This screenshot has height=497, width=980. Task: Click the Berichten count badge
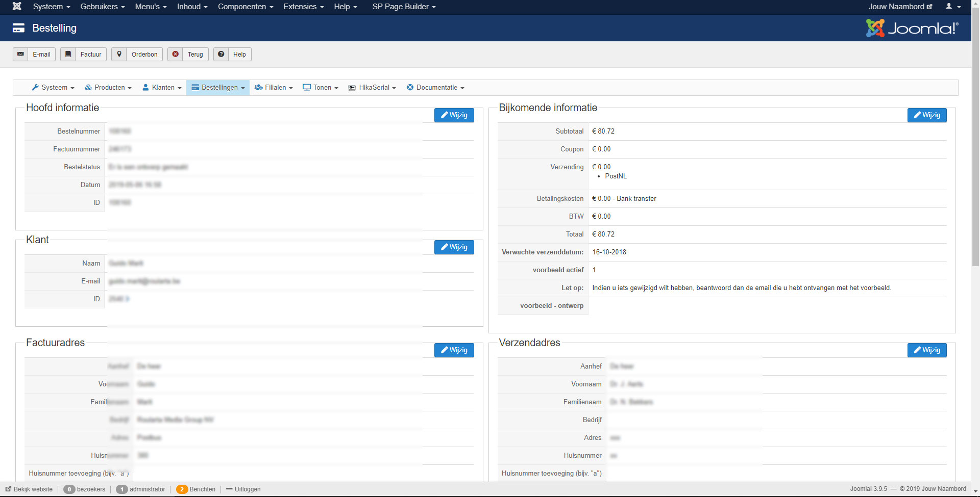click(182, 489)
